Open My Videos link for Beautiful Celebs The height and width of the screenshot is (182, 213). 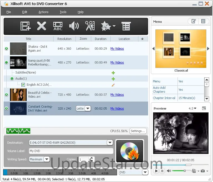(x=117, y=95)
